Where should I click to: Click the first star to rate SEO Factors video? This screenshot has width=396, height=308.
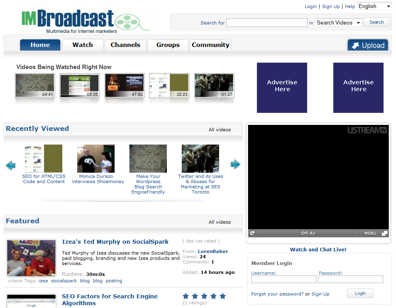[x=186, y=296]
